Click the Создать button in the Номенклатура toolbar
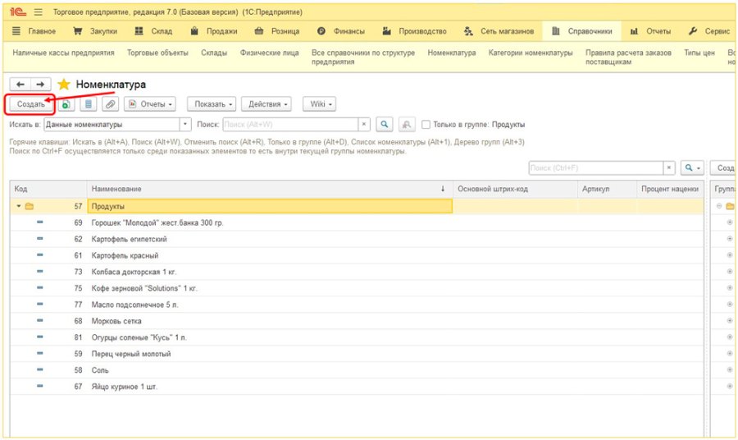The width and height of the screenshot is (738, 440). [30, 104]
